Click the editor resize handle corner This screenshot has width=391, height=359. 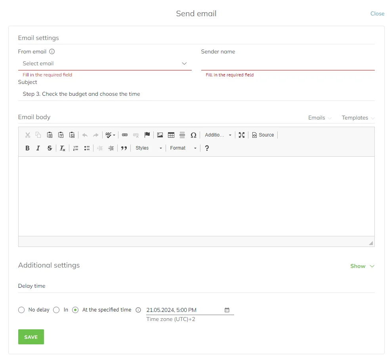pos(371,243)
